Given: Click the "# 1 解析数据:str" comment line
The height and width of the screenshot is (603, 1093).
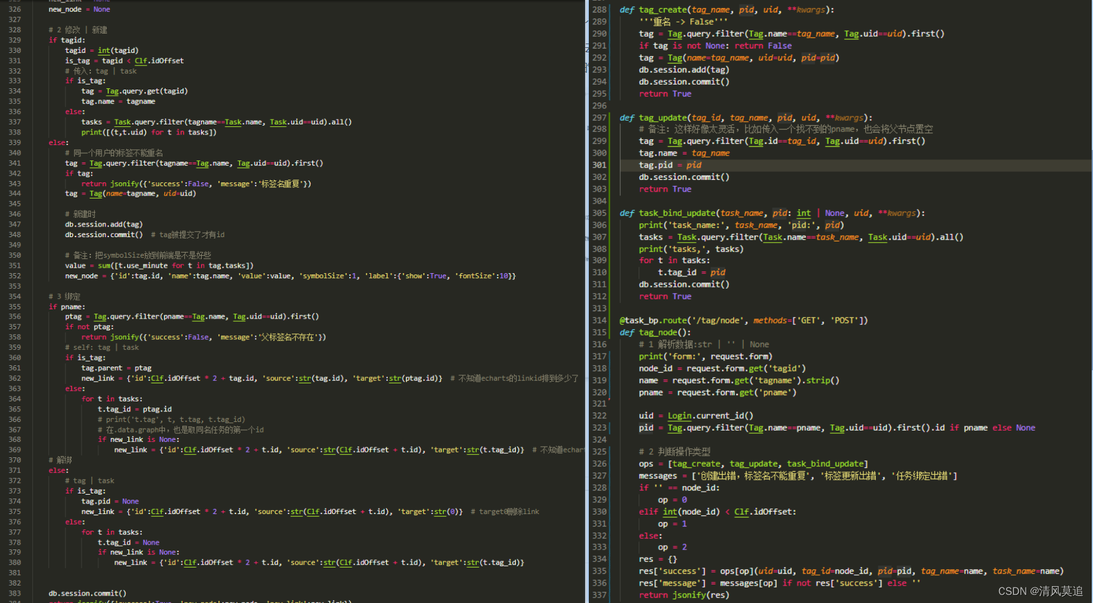Looking at the screenshot, I should pyautogui.click(x=703, y=344).
